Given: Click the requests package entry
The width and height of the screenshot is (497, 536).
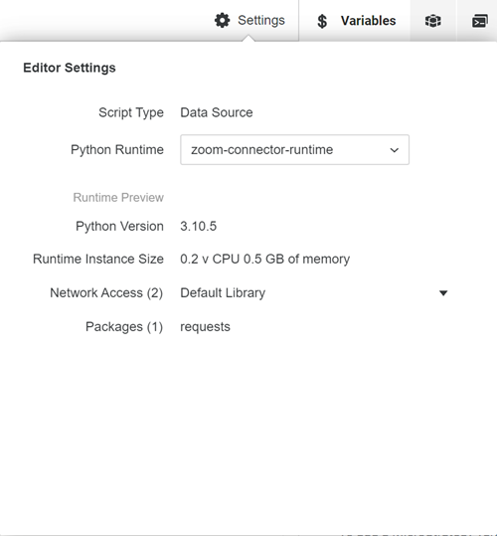Looking at the screenshot, I should tap(206, 327).
